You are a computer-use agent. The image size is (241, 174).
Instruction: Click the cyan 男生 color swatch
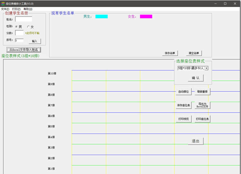point(101,17)
